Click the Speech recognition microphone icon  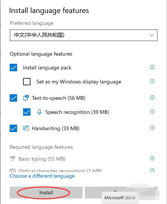click(x=39, y=112)
